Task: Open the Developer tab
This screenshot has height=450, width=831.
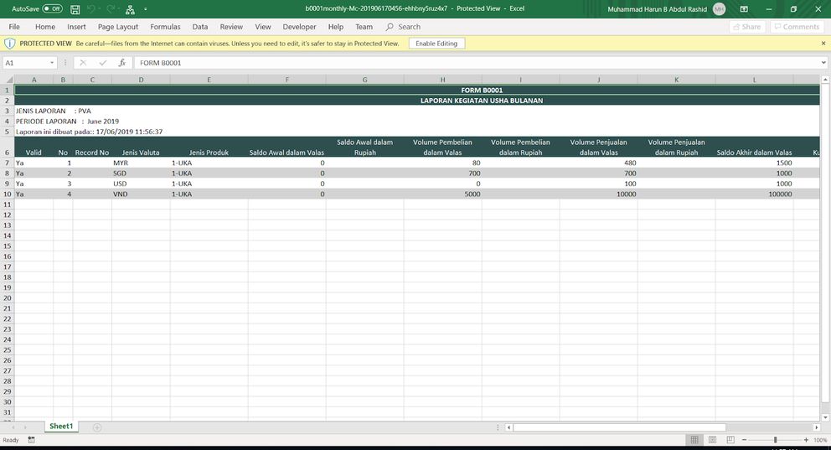Action: (299, 27)
